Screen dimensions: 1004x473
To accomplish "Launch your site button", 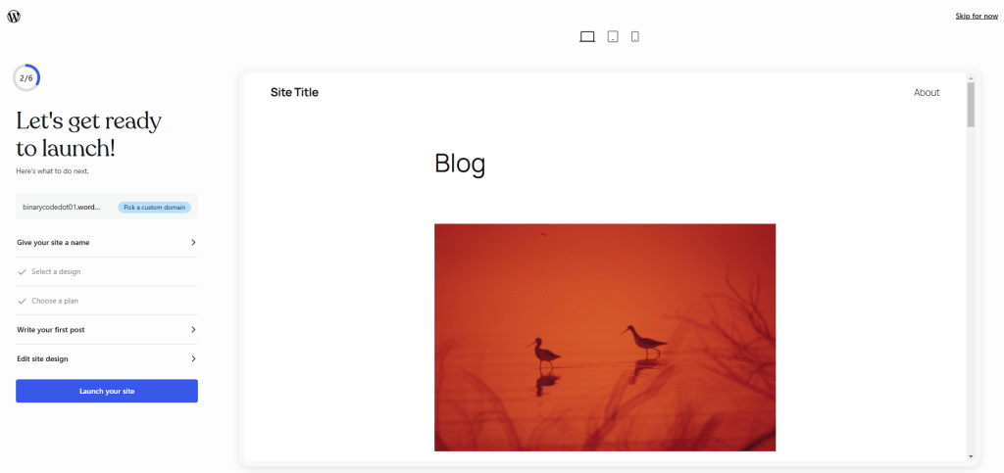I will (107, 391).
